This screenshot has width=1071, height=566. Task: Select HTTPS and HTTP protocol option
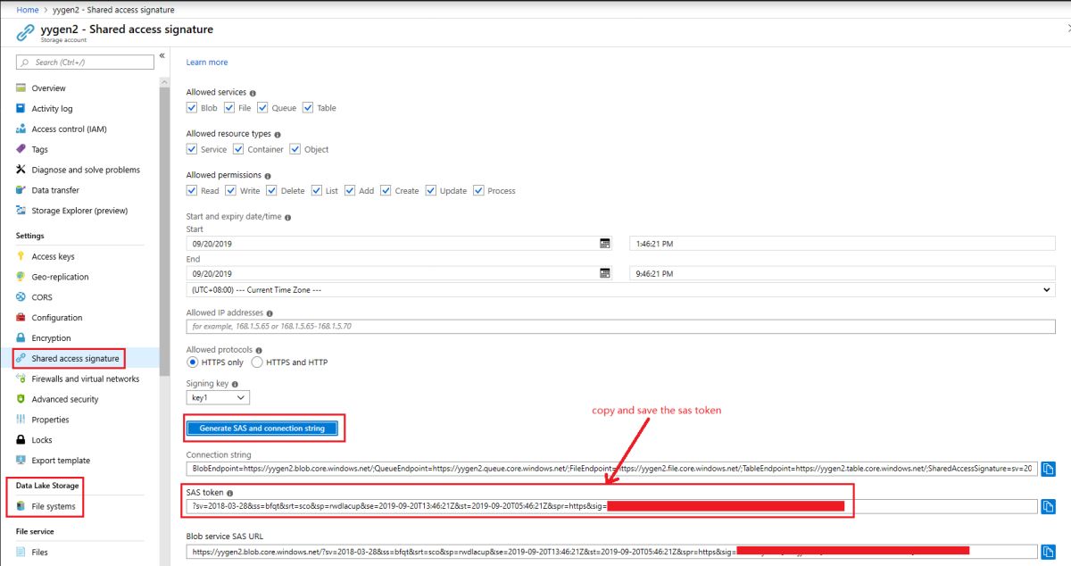(257, 362)
